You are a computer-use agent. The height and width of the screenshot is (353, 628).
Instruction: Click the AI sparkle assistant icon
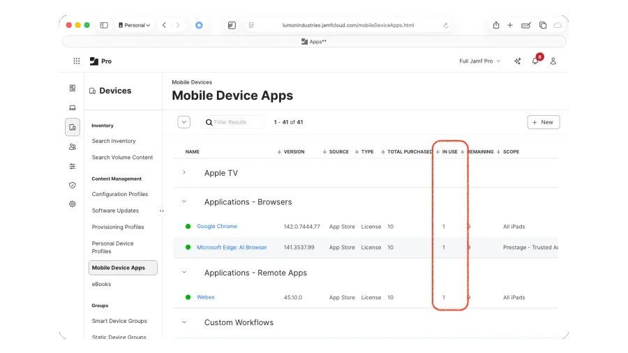pyautogui.click(x=518, y=61)
